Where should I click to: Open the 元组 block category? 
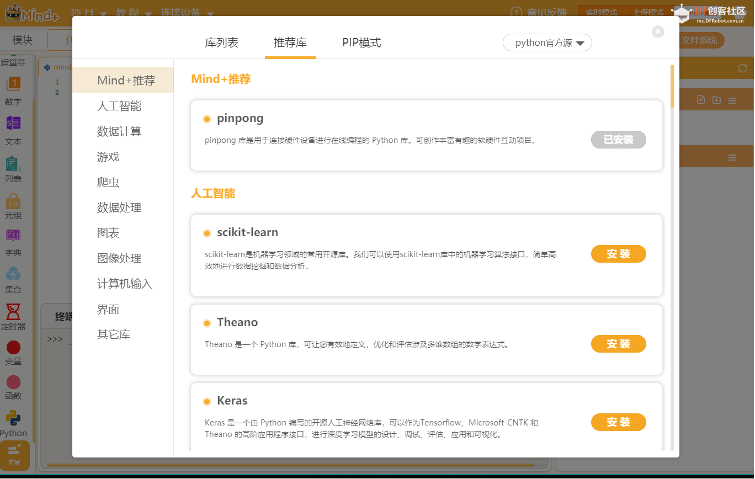coord(13,206)
